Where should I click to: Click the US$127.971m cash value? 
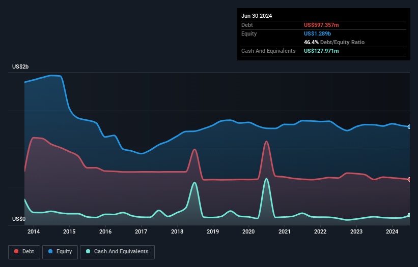point(321,51)
